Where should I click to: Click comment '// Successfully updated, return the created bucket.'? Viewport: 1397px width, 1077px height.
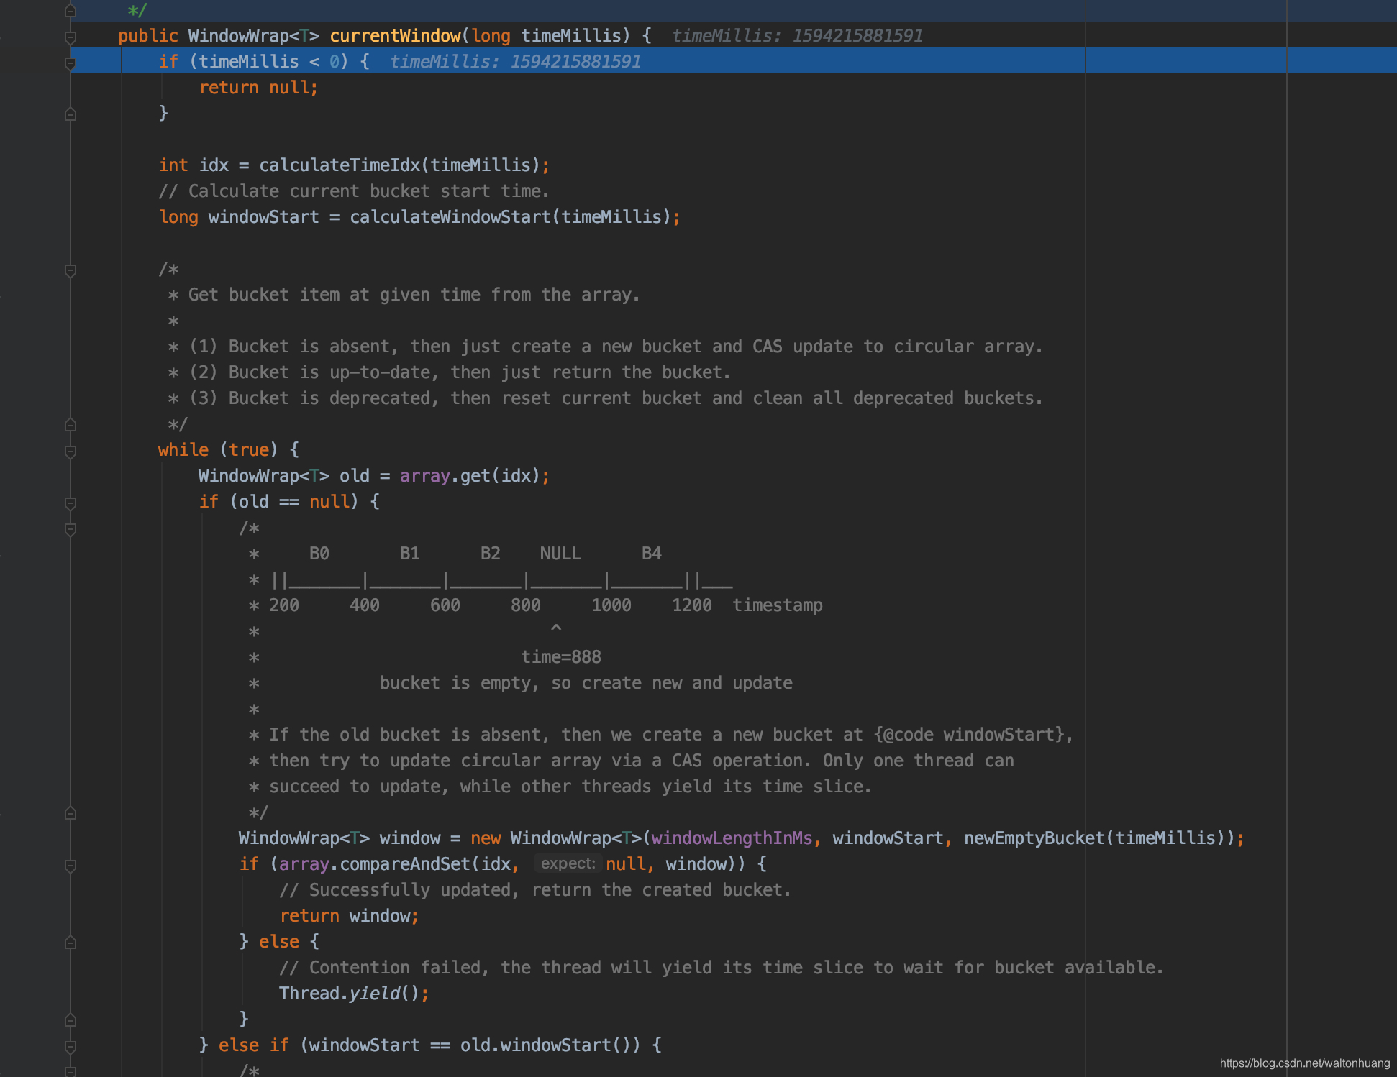click(x=535, y=890)
